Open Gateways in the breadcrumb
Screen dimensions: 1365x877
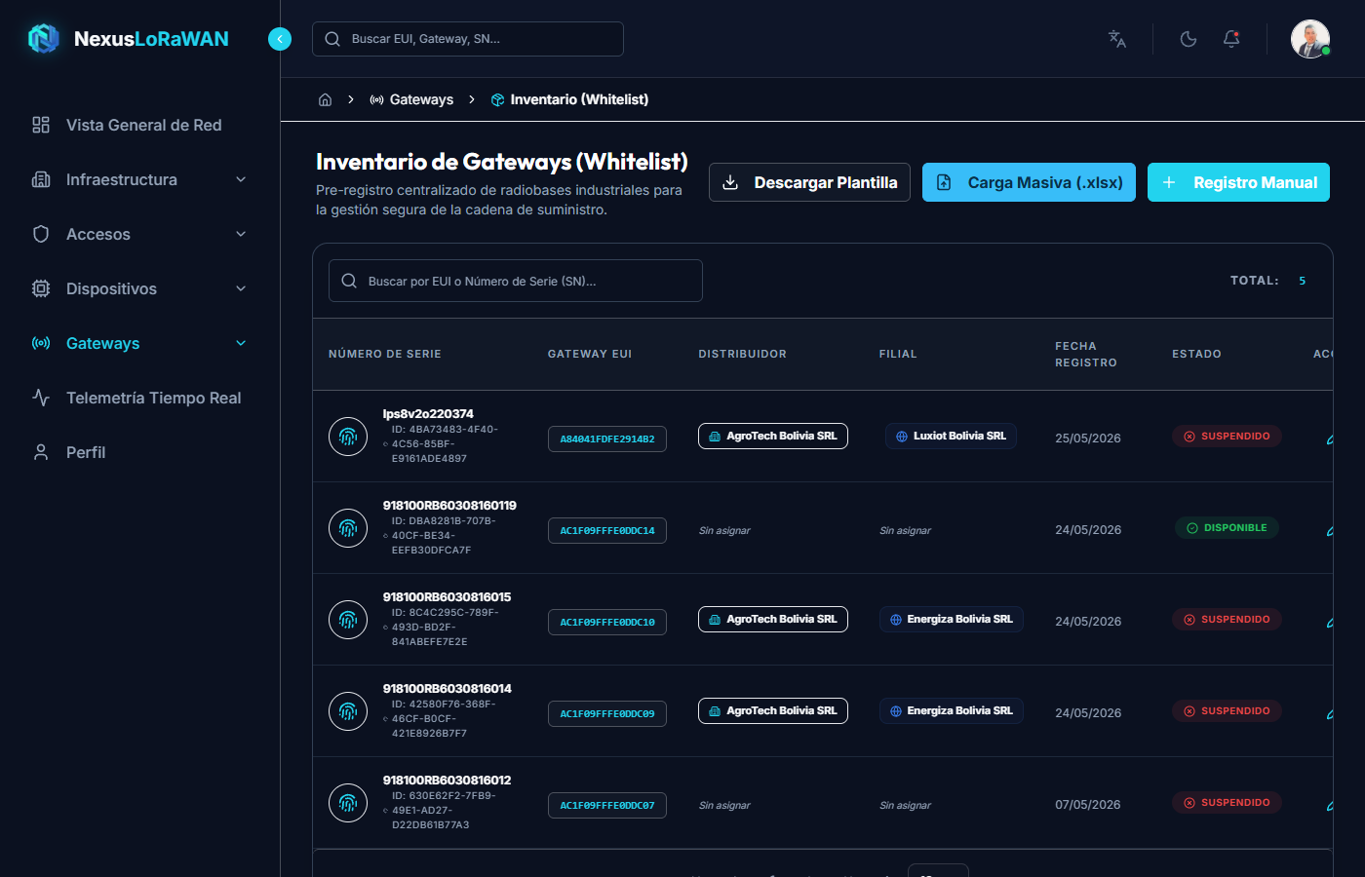click(411, 99)
